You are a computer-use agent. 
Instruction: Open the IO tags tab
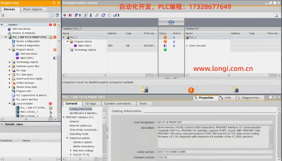[x=91, y=103]
